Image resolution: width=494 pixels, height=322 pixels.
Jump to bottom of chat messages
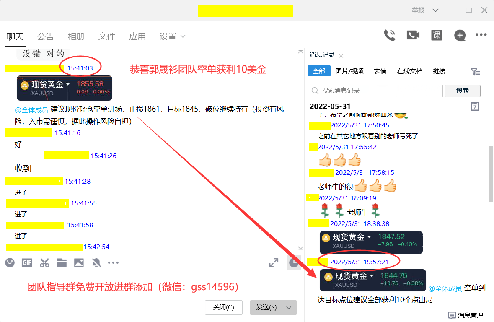click(300, 248)
